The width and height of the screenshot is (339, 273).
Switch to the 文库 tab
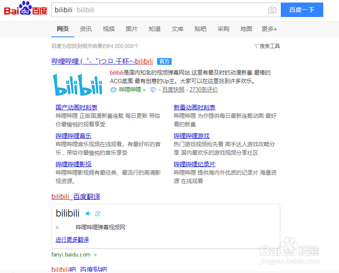(177, 29)
